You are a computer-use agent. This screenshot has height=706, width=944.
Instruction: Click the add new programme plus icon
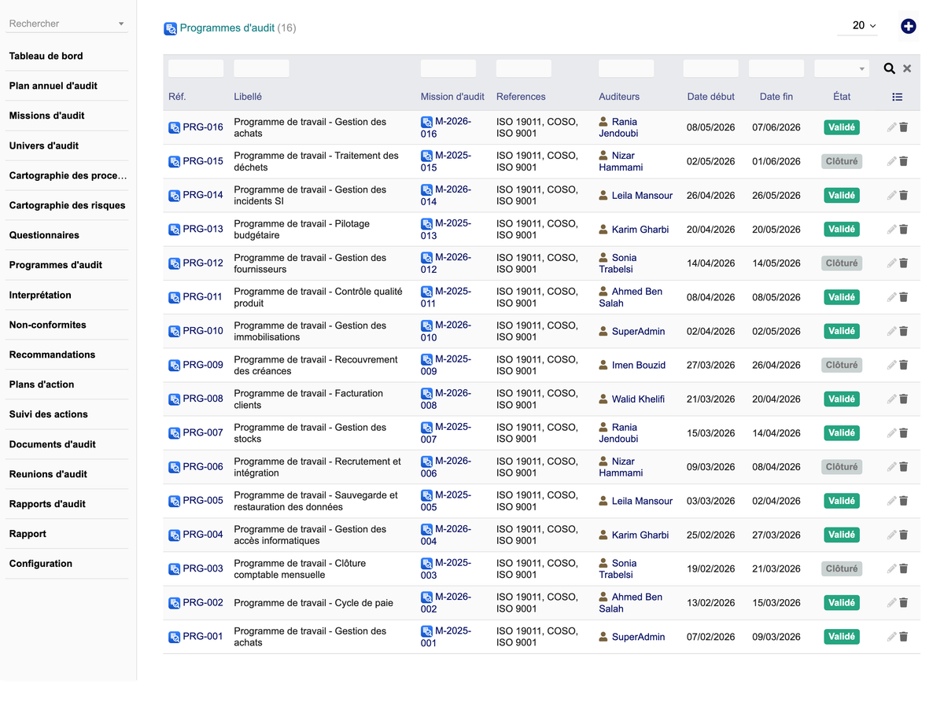909,27
